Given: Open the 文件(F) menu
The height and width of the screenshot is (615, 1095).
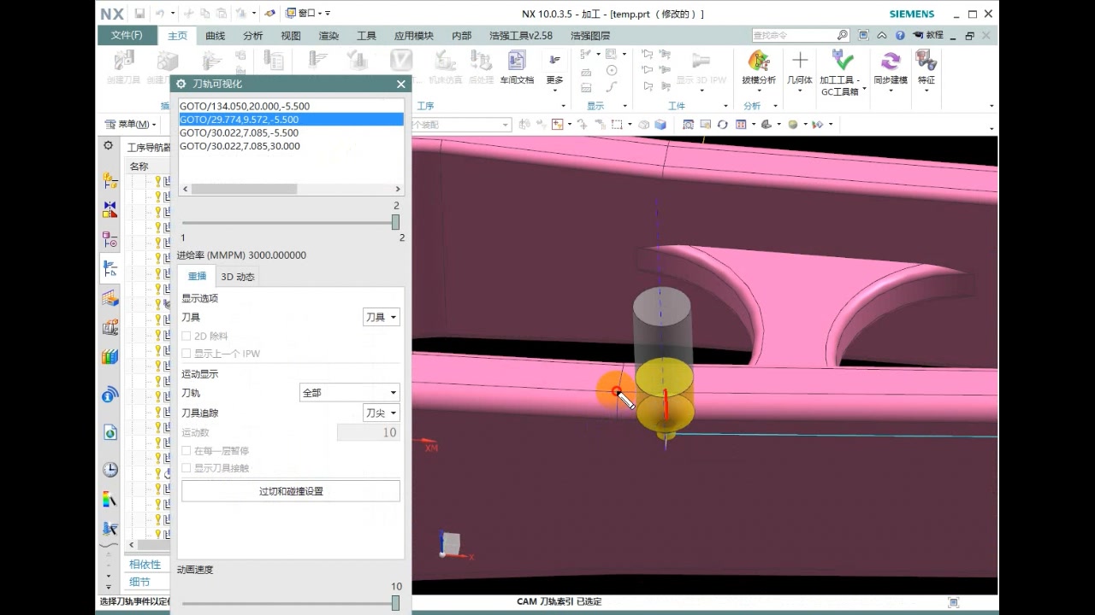Looking at the screenshot, I should (125, 35).
